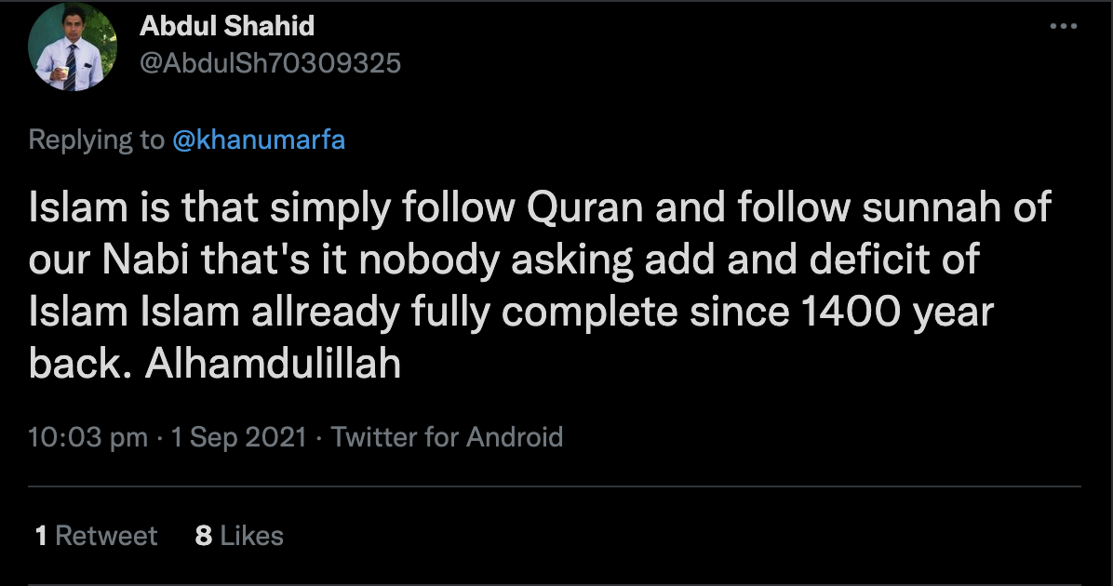
Task: Click the @AbdulSh70309325 handle
Action: (271, 62)
